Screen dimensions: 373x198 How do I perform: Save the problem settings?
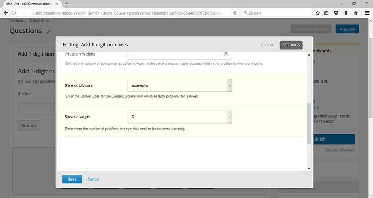point(72,179)
